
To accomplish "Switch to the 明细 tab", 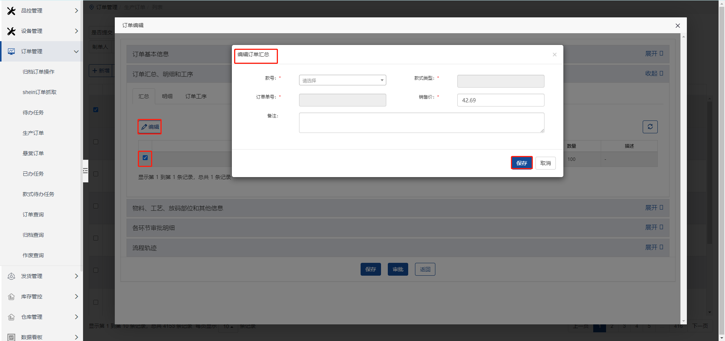I will pos(167,96).
